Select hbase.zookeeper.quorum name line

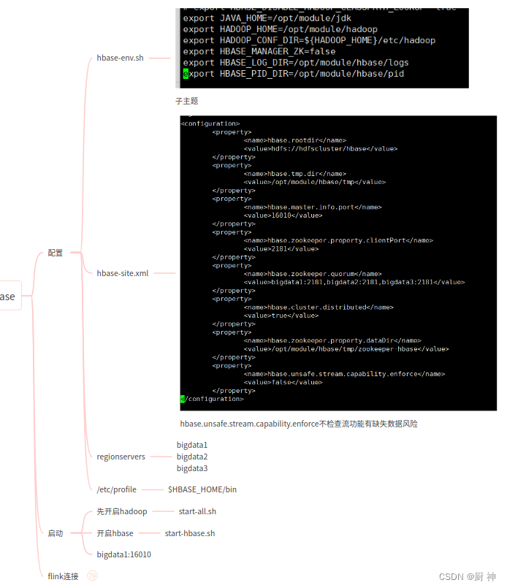tap(313, 274)
